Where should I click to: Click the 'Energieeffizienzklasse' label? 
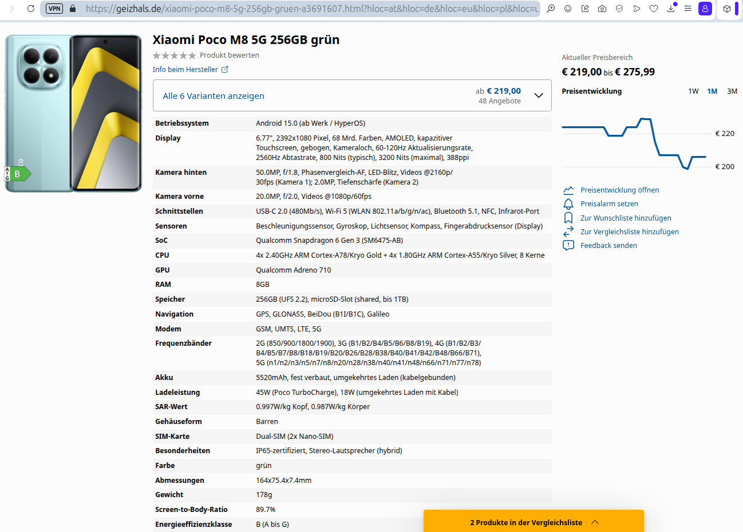point(193,525)
